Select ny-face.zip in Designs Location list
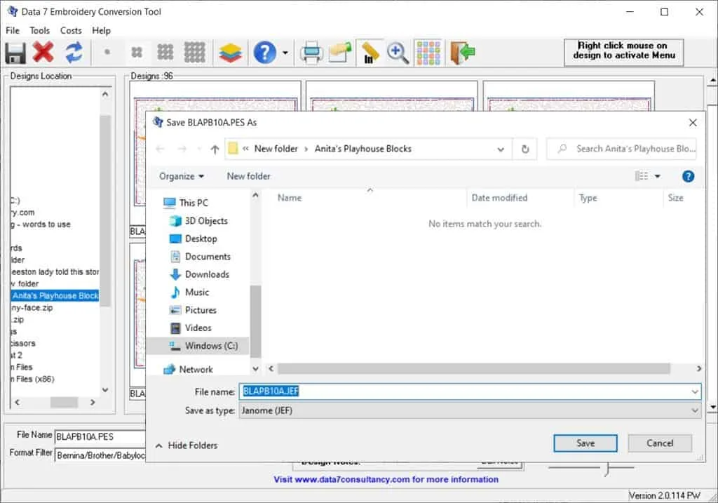Viewport: 718px width, 503px height. pyautogui.click(x=32, y=308)
